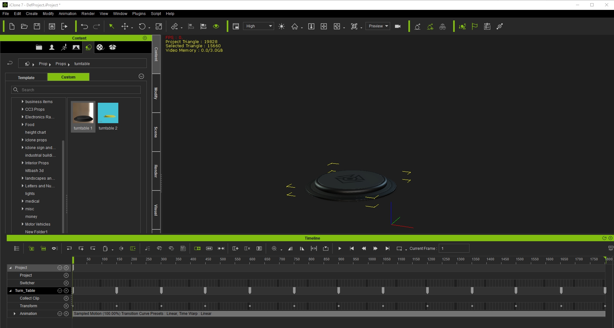Open the Actor tab in Content panel

[52, 47]
